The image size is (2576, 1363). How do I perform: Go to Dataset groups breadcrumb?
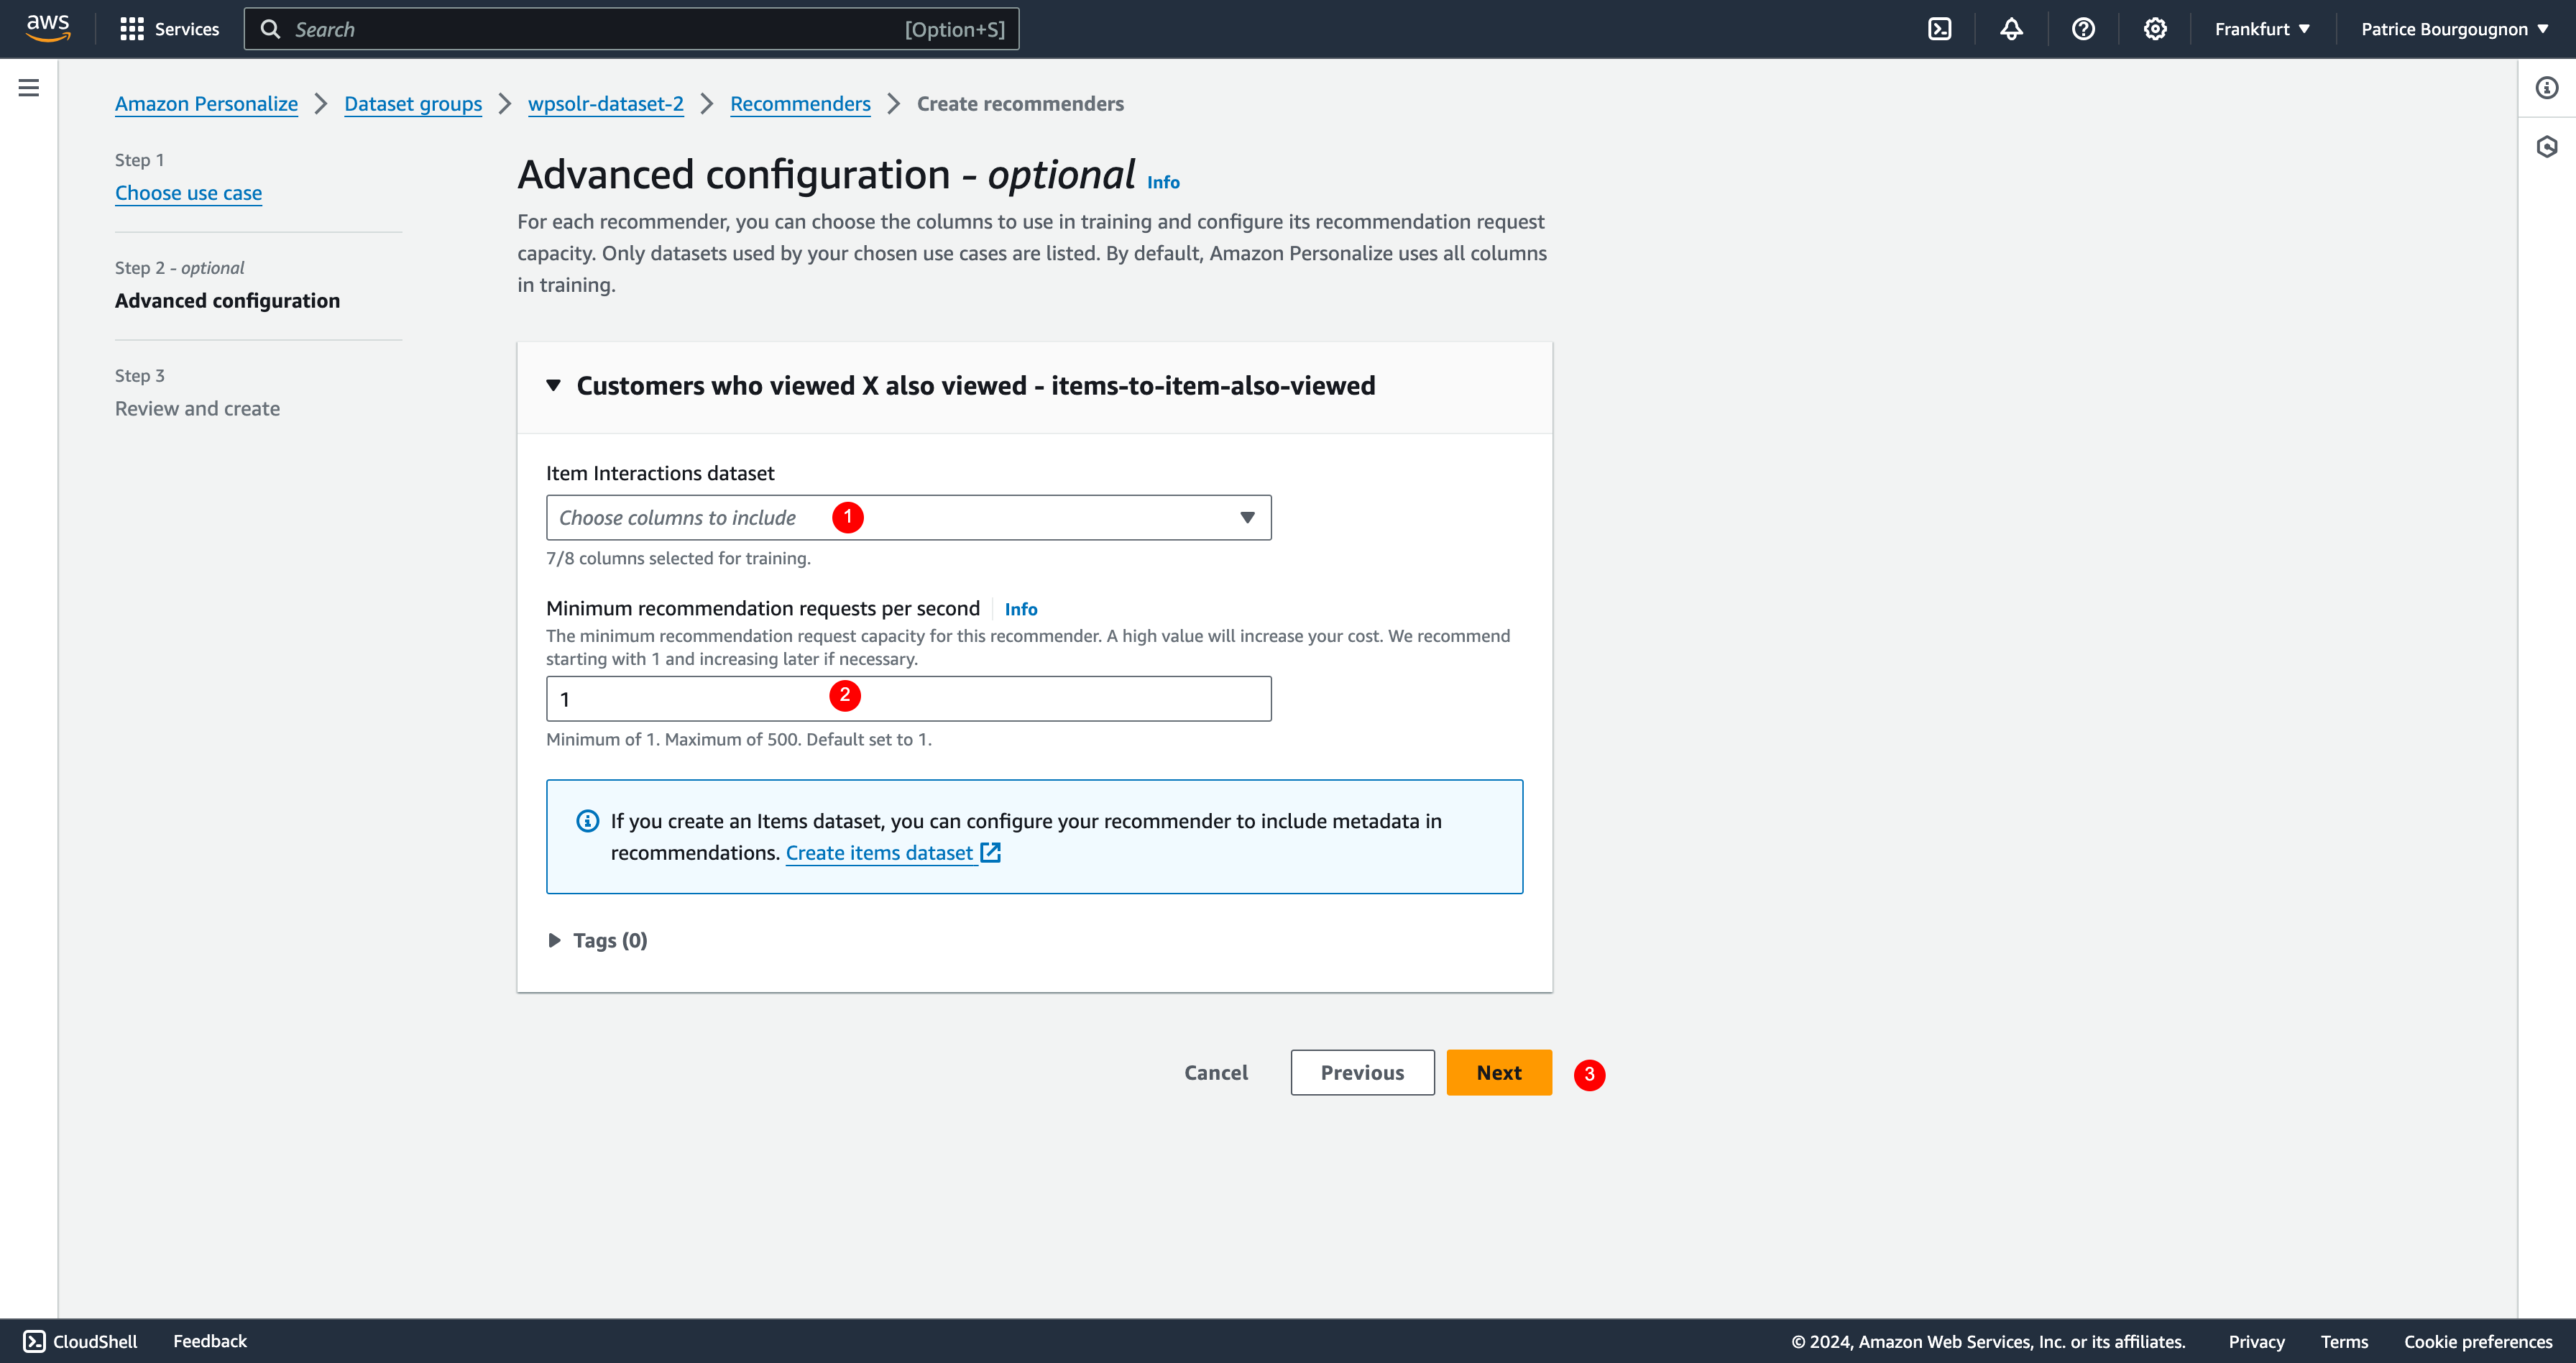coord(413,104)
